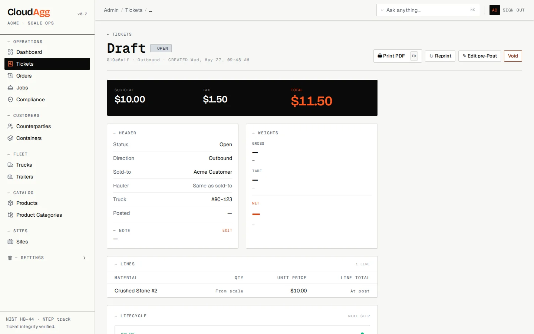This screenshot has width=534, height=334.
Task: Open the breadcrumb ellipsis item
Action: click(x=151, y=10)
